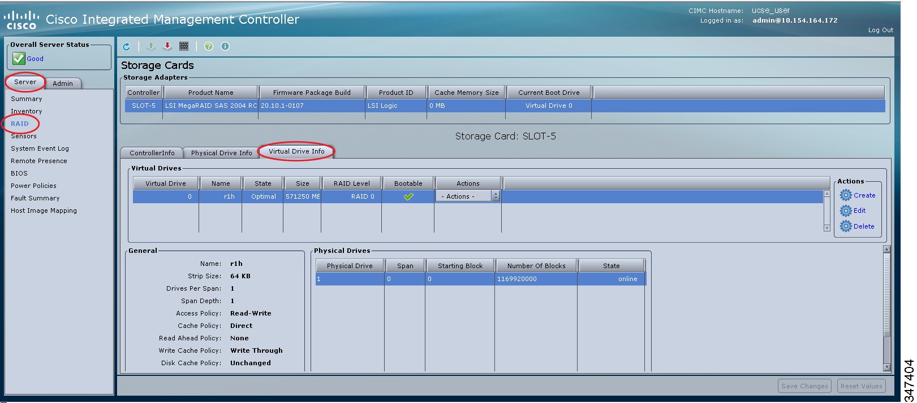Screen dimensions: 917x403
Task: Open System Event Log
Action: [x=40, y=148]
